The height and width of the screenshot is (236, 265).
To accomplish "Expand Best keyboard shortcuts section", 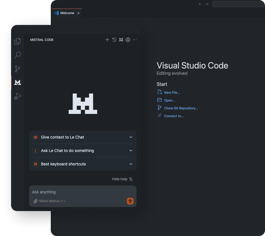I will (83, 164).
